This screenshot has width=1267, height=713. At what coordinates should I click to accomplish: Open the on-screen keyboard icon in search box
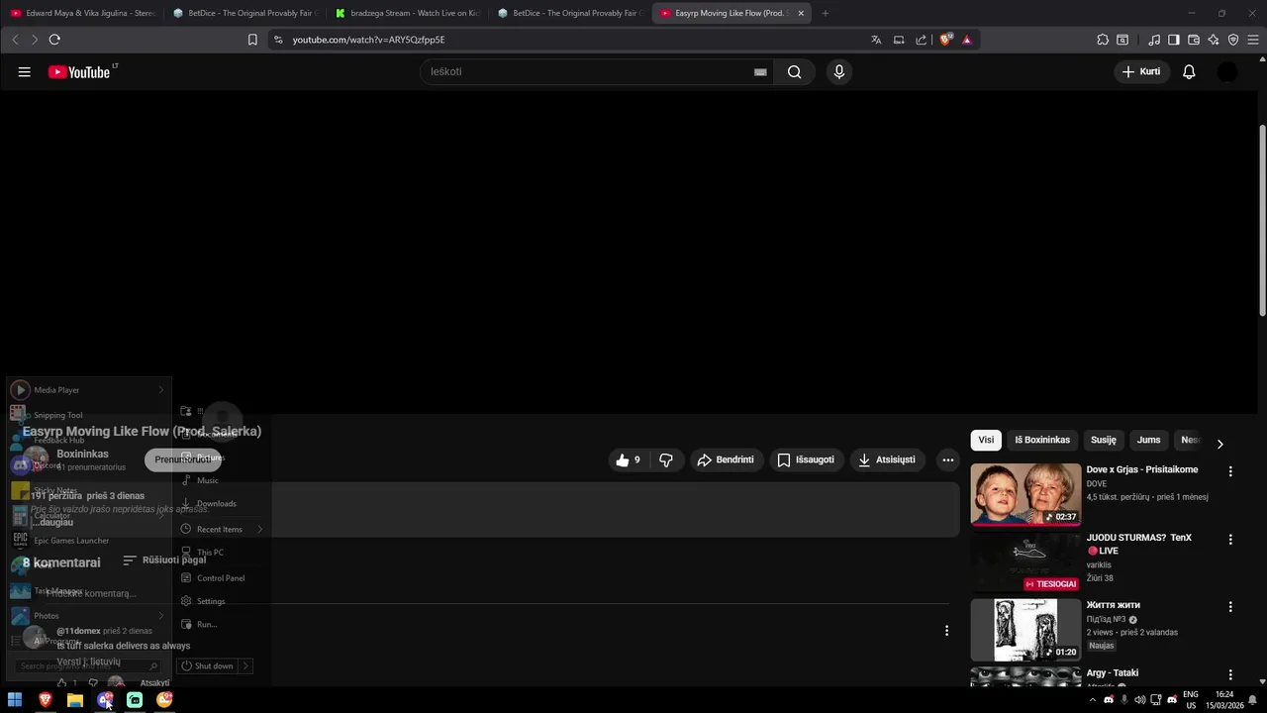coord(760,71)
